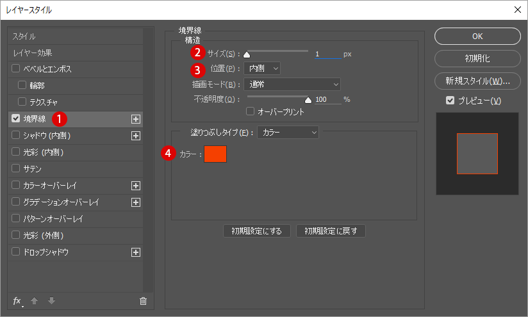Toggle the オーバープリント checkbox
Screen dimensions: 528x317
[x=250, y=111]
